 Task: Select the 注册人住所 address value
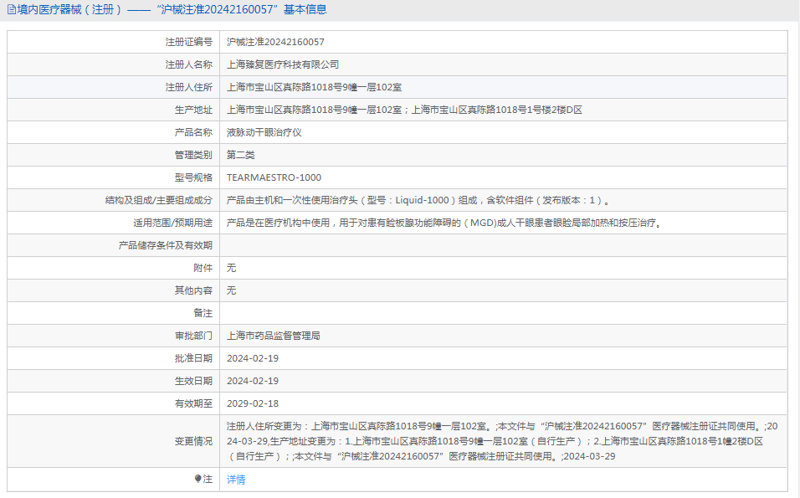point(315,87)
